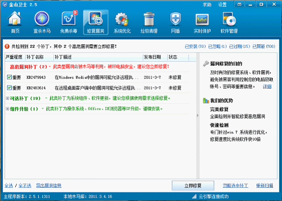
Task: Open the 设置 settings menu
Action: (222, 5)
